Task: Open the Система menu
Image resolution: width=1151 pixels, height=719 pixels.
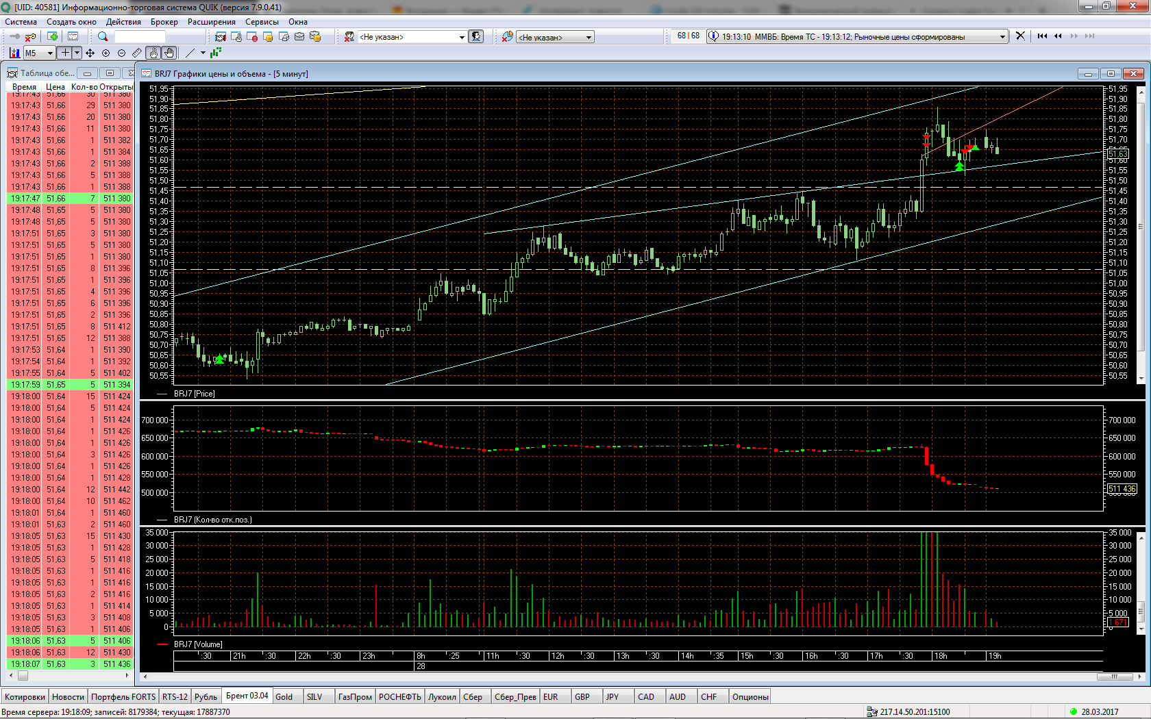Action: [x=21, y=22]
